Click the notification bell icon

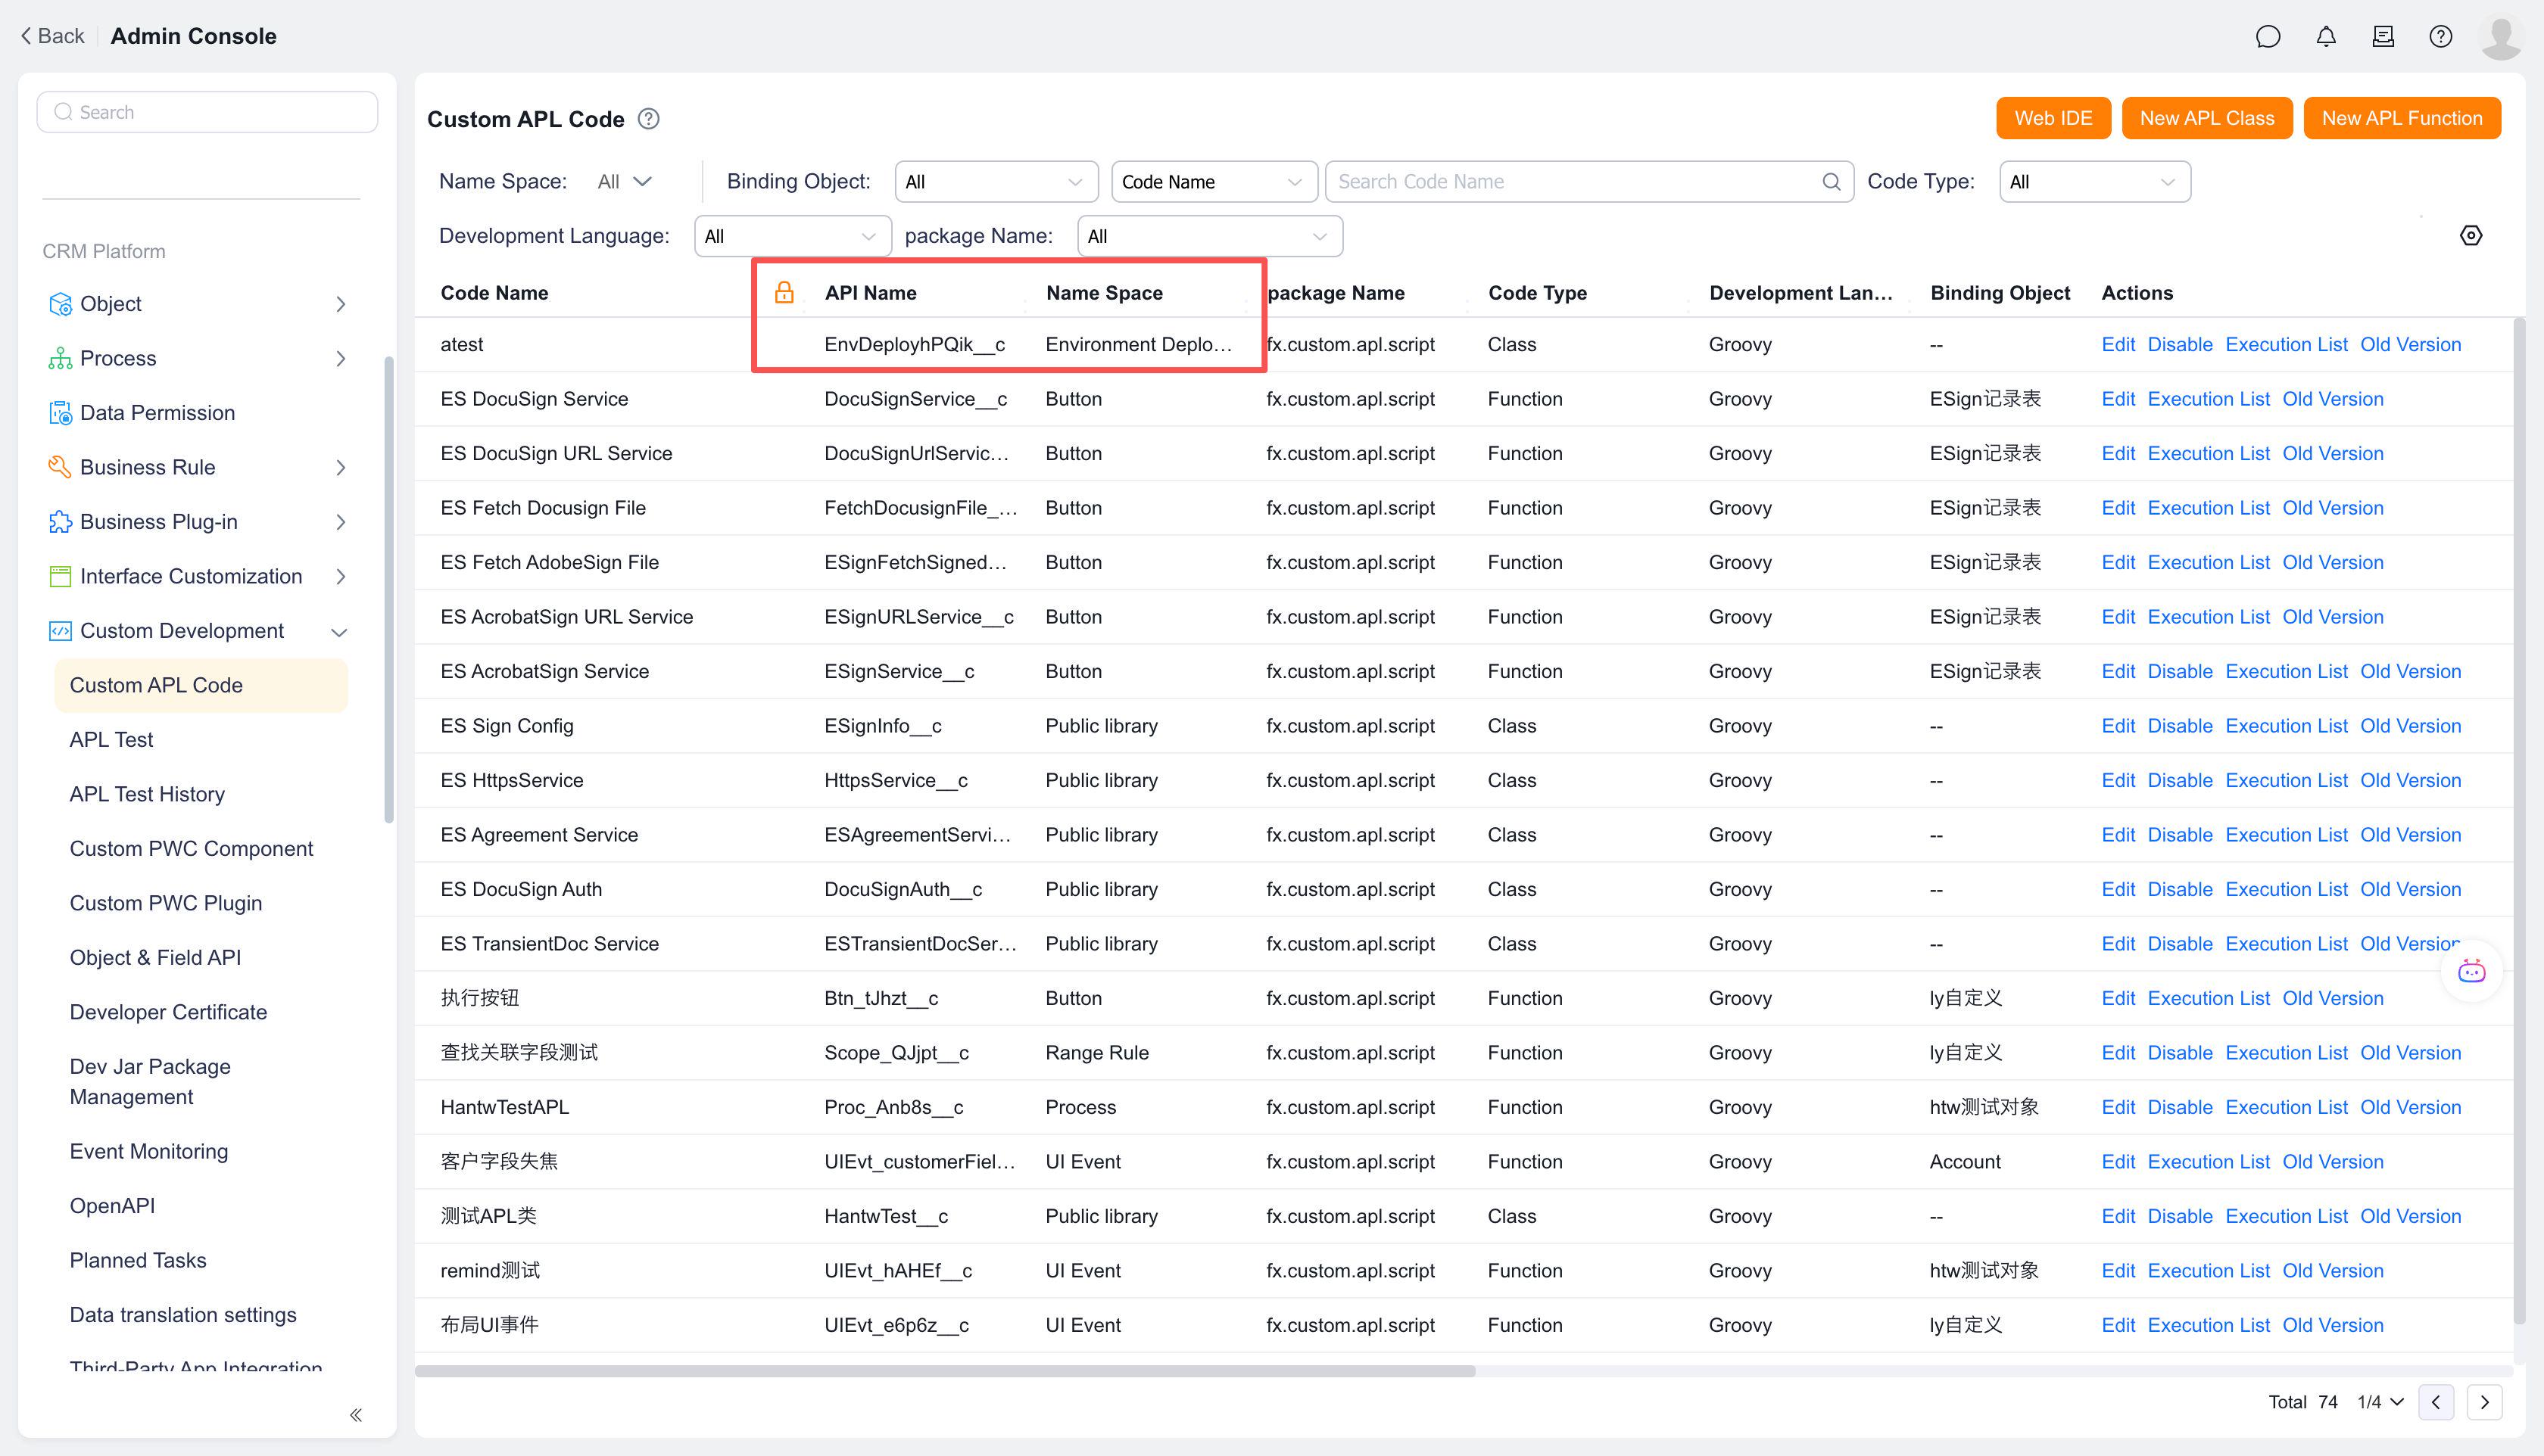tap(2326, 37)
